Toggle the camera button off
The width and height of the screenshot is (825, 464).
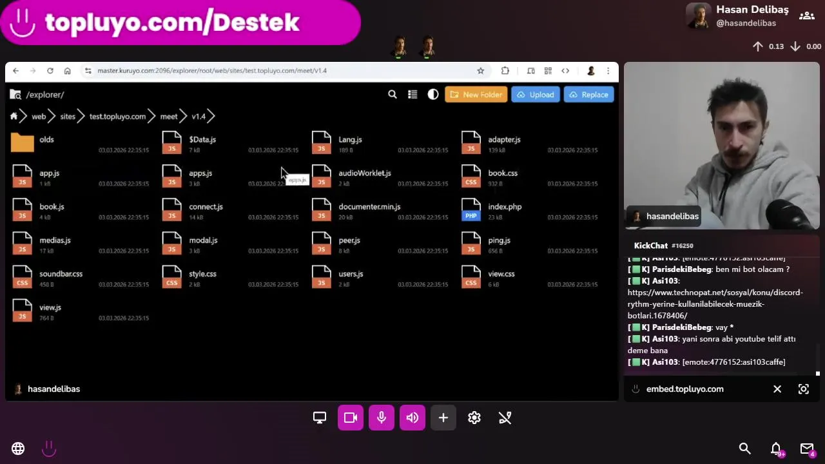click(351, 418)
